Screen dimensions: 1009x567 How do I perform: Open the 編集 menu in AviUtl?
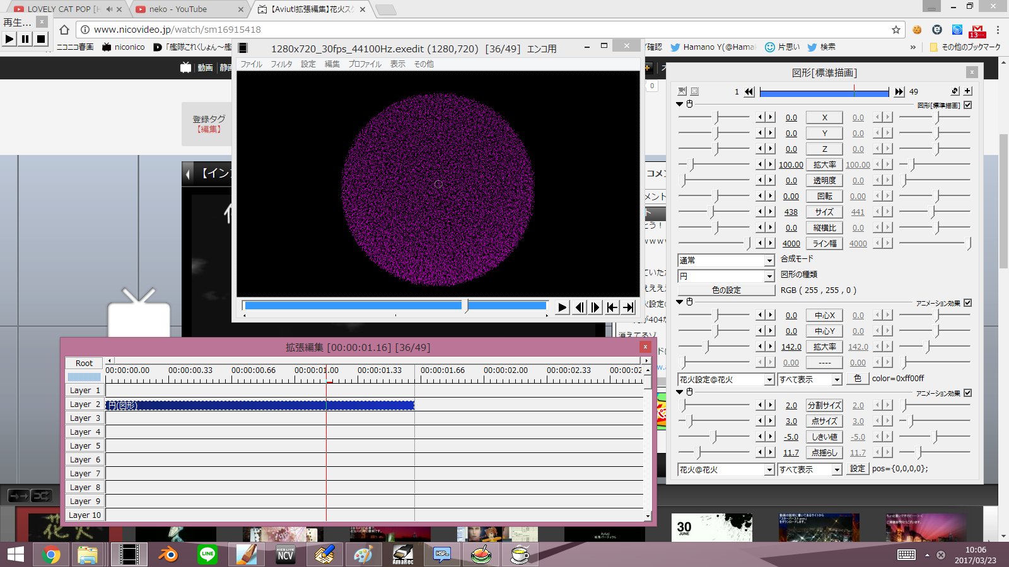click(x=332, y=64)
